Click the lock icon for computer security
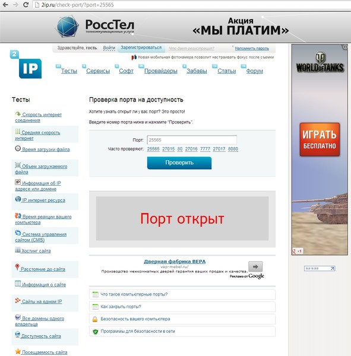This screenshot has height=356, width=351. point(95,319)
